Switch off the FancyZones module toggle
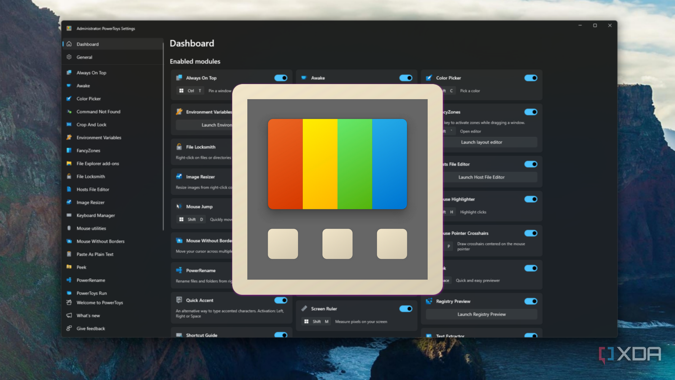This screenshot has height=380, width=675. [531, 112]
